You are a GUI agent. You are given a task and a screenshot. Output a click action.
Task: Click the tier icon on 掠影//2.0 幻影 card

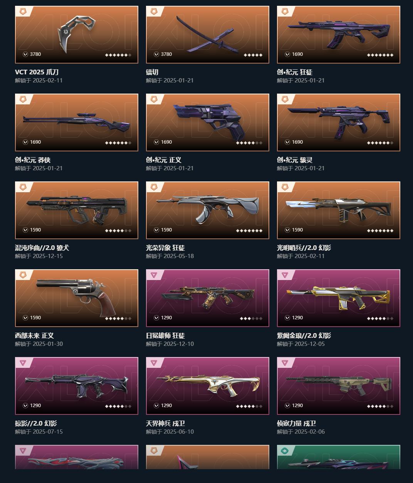(x=23, y=363)
